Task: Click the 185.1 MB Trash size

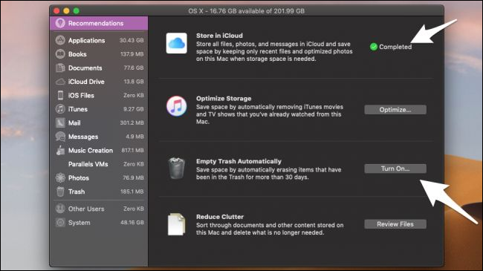Action: pyautogui.click(x=132, y=192)
